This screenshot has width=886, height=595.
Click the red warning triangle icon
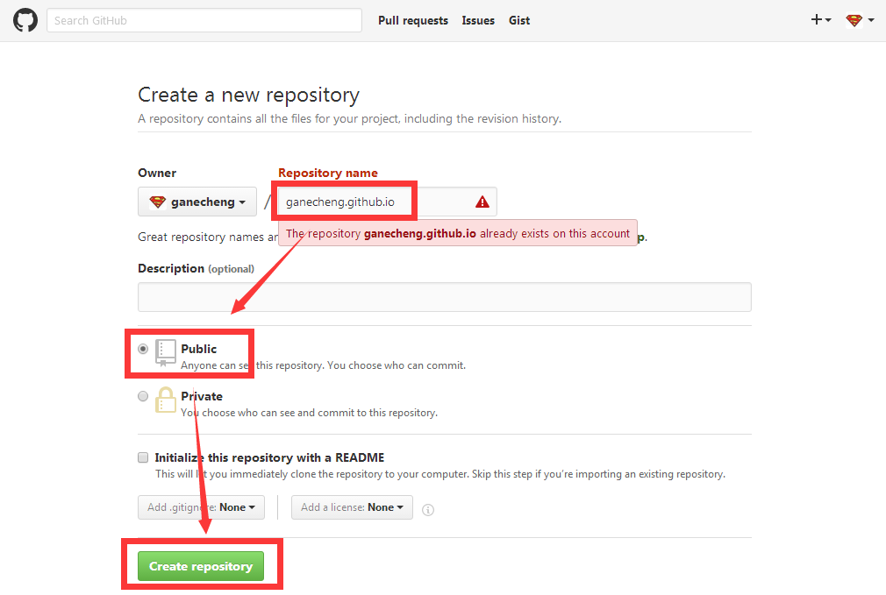482,202
